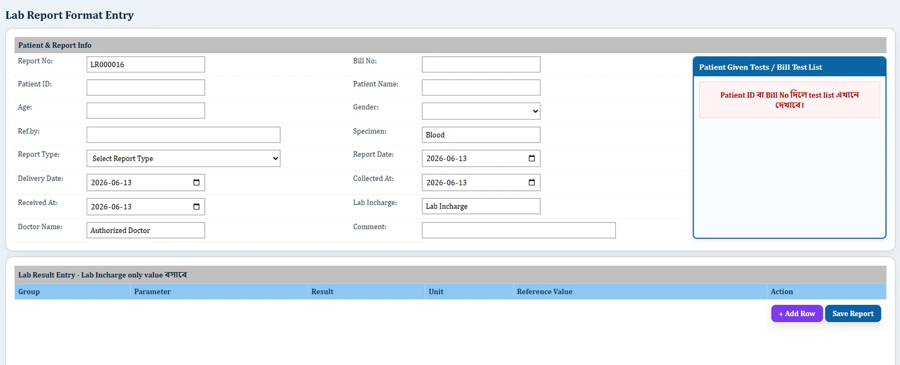Click the Lab Report Format Entry title
The height and width of the screenshot is (365, 900).
(x=70, y=15)
